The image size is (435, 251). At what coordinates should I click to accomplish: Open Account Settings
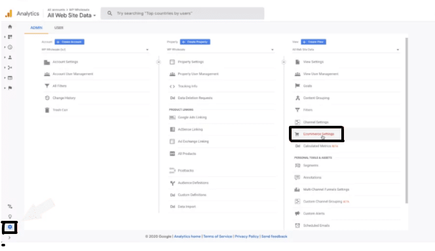click(66, 62)
